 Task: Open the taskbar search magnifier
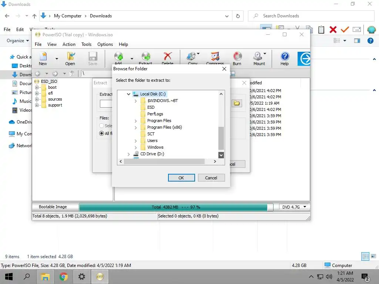point(27,277)
